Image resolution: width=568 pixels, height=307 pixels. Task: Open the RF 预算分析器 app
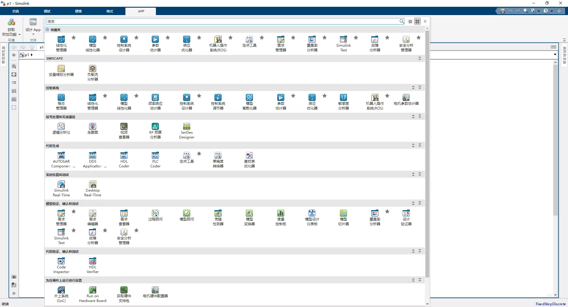tap(155, 131)
